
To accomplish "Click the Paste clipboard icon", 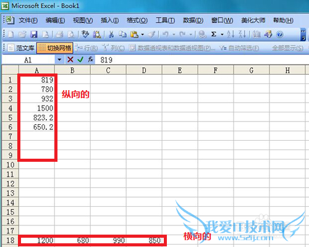I will (134, 34).
